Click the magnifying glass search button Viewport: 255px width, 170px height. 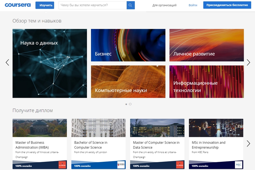pyautogui.click(x=131, y=5)
